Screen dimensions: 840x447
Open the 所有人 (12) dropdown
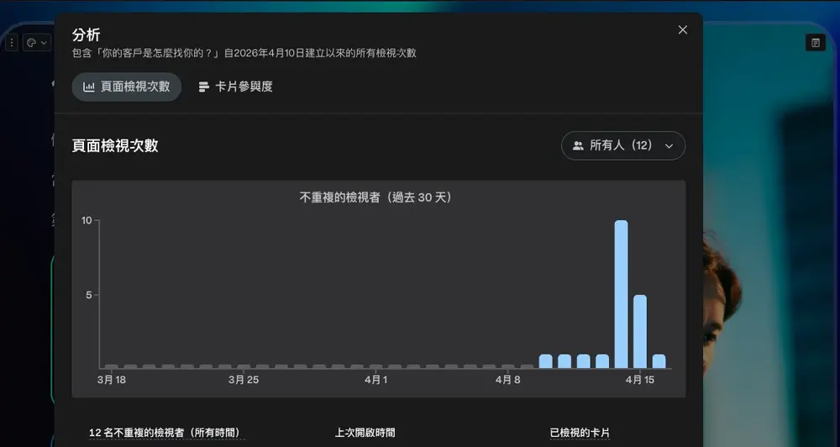pos(623,146)
